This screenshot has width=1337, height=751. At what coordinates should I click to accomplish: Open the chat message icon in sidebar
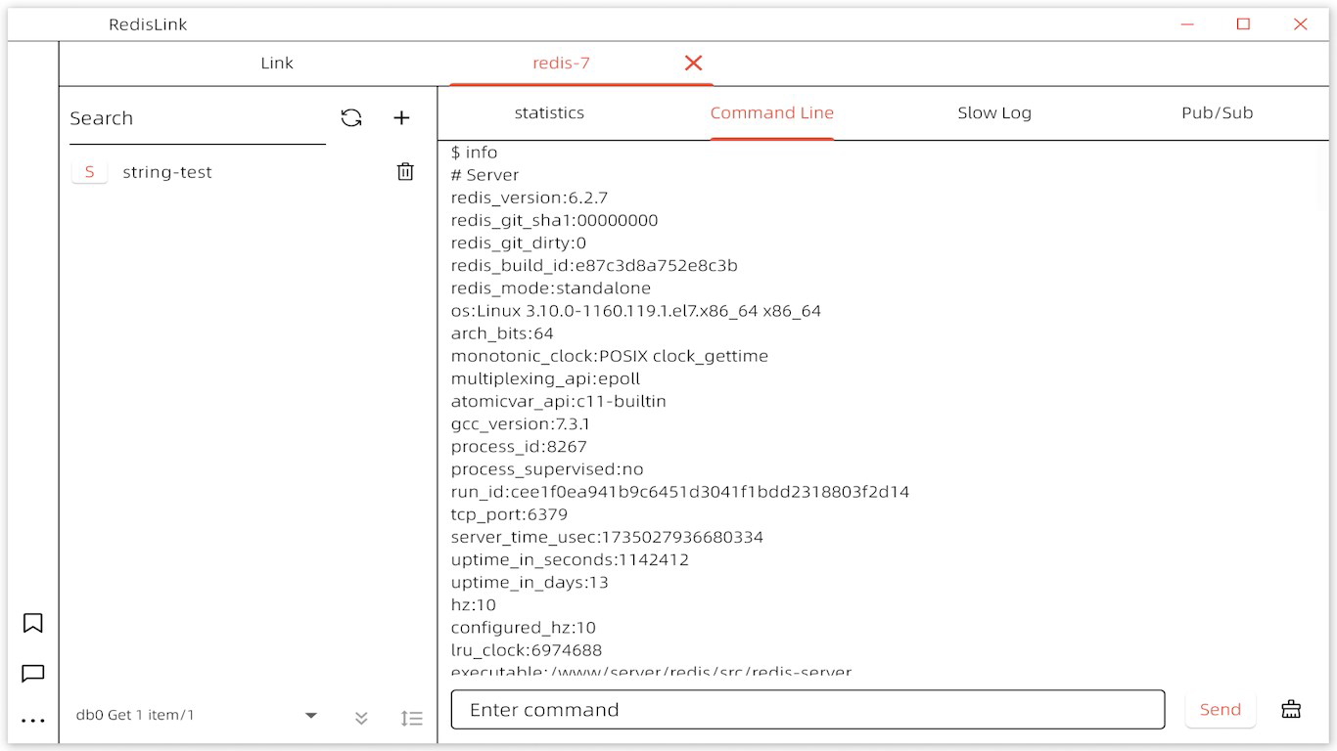coord(33,674)
